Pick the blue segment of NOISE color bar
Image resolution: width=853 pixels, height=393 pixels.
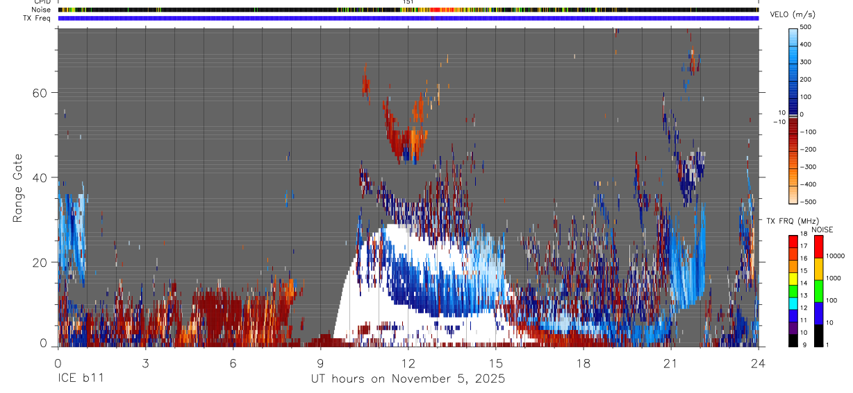coord(818,313)
